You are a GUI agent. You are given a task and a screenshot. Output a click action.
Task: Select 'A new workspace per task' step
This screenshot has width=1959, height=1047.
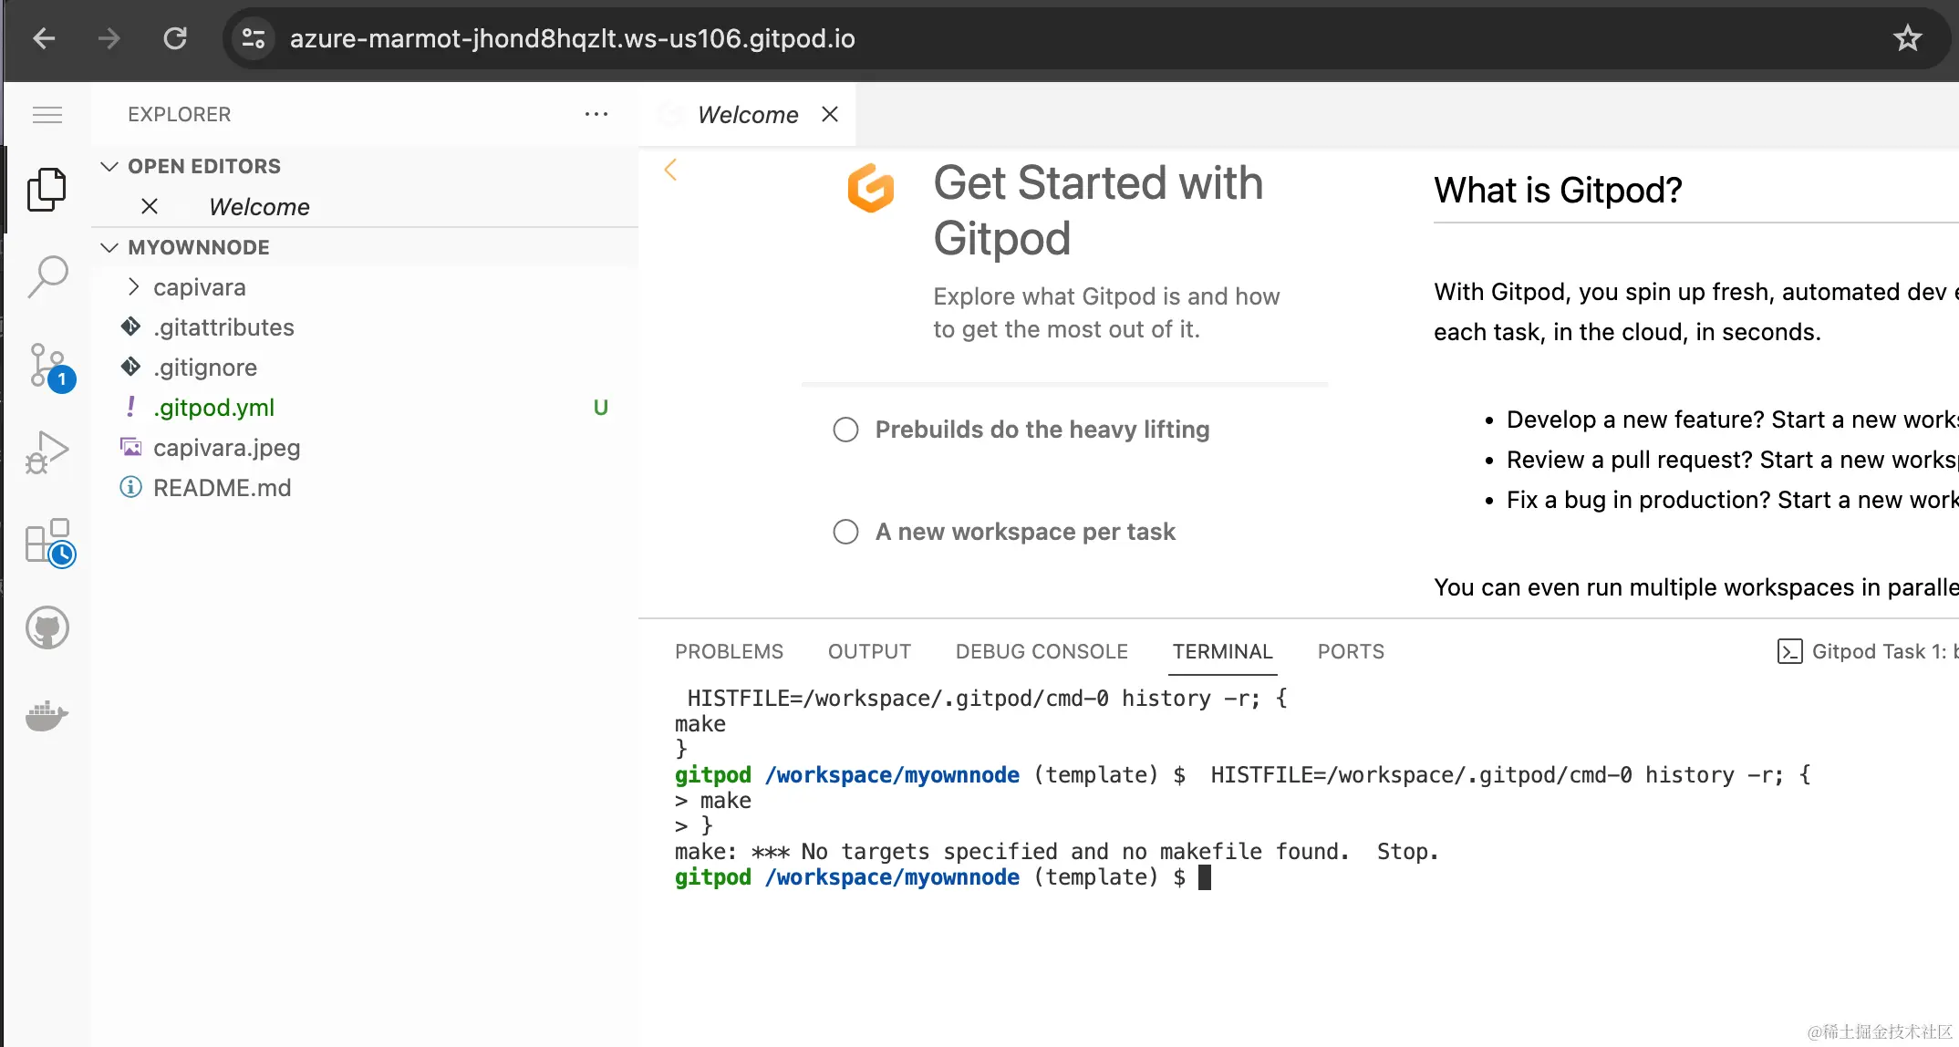coord(1024,532)
